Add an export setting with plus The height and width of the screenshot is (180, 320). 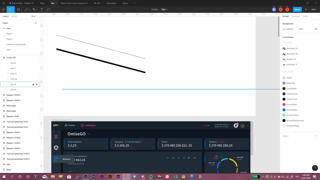click(316, 136)
